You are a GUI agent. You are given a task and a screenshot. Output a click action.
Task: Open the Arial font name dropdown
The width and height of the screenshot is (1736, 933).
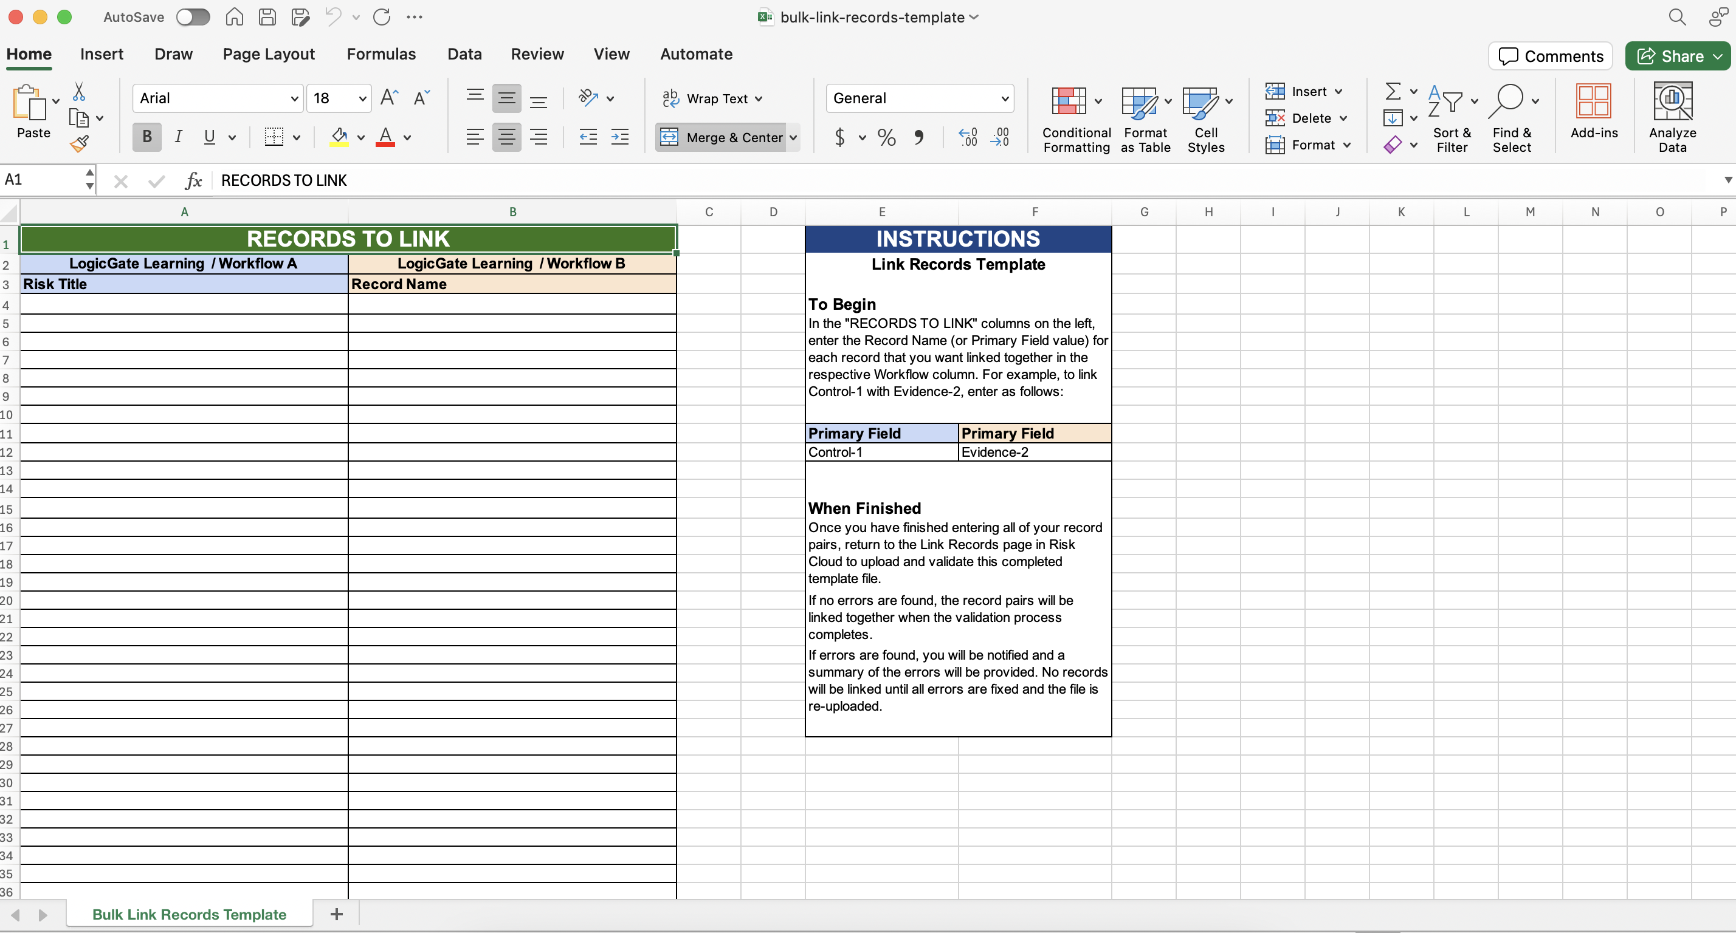point(294,98)
